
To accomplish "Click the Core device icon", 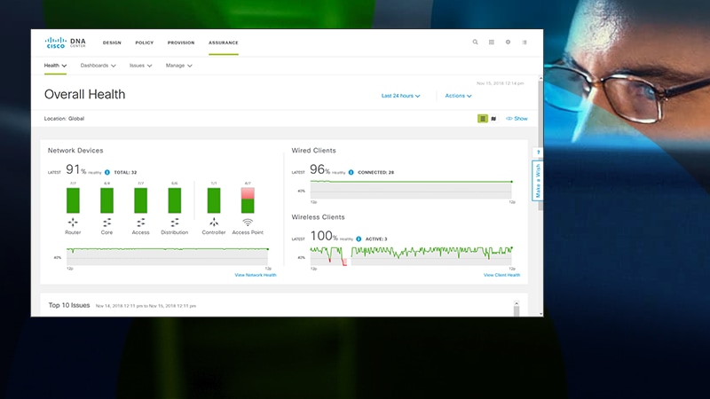I will 106,223.
